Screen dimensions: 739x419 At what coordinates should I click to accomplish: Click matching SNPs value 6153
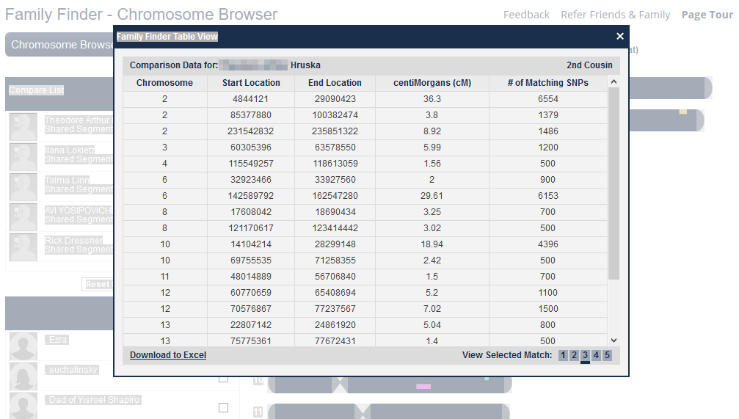point(547,196)
